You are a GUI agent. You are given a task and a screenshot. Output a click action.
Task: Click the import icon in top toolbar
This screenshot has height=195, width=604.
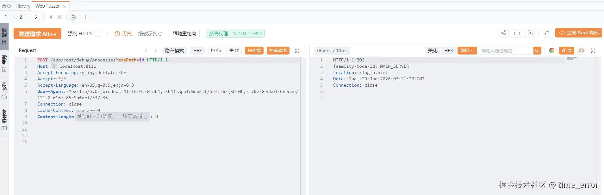pyautogui.click(x=530, y=33)
